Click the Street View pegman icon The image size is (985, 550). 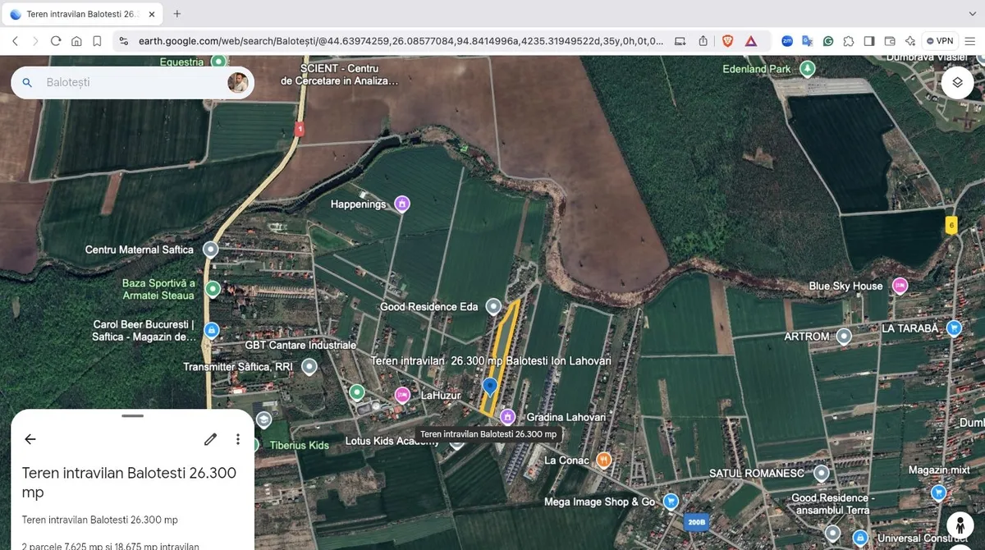pyautogui.click(x=960, y=525)
